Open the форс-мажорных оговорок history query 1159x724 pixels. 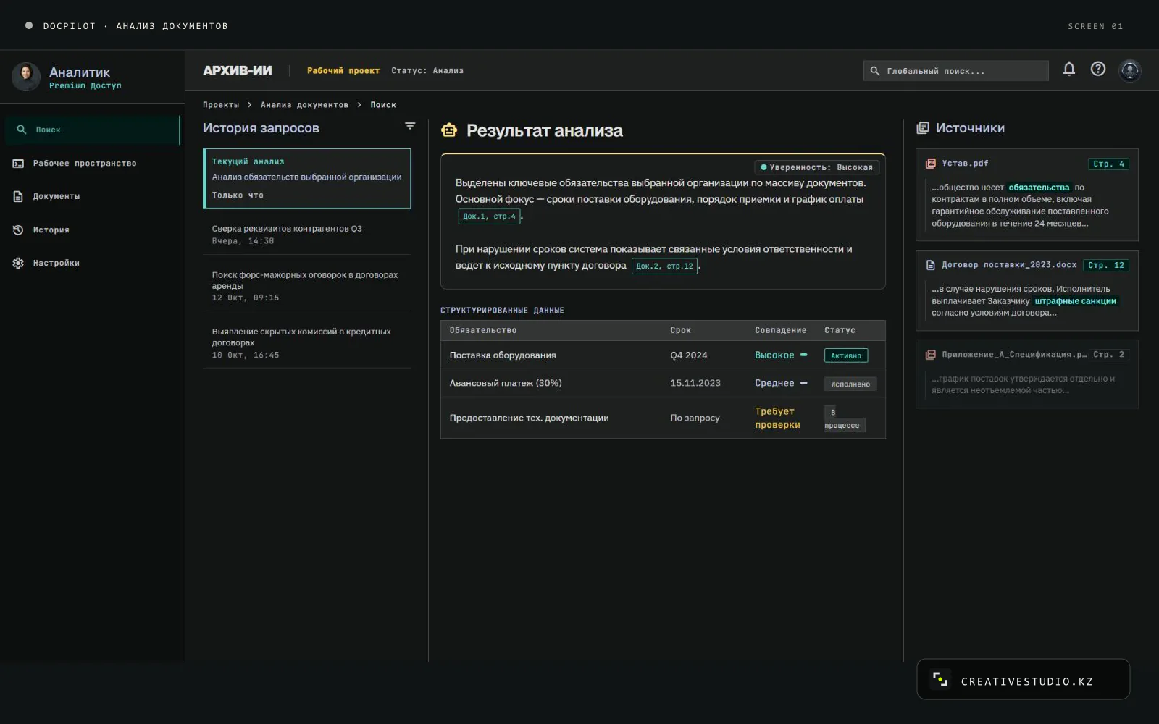pyautogui.click(x=307, y=286)
